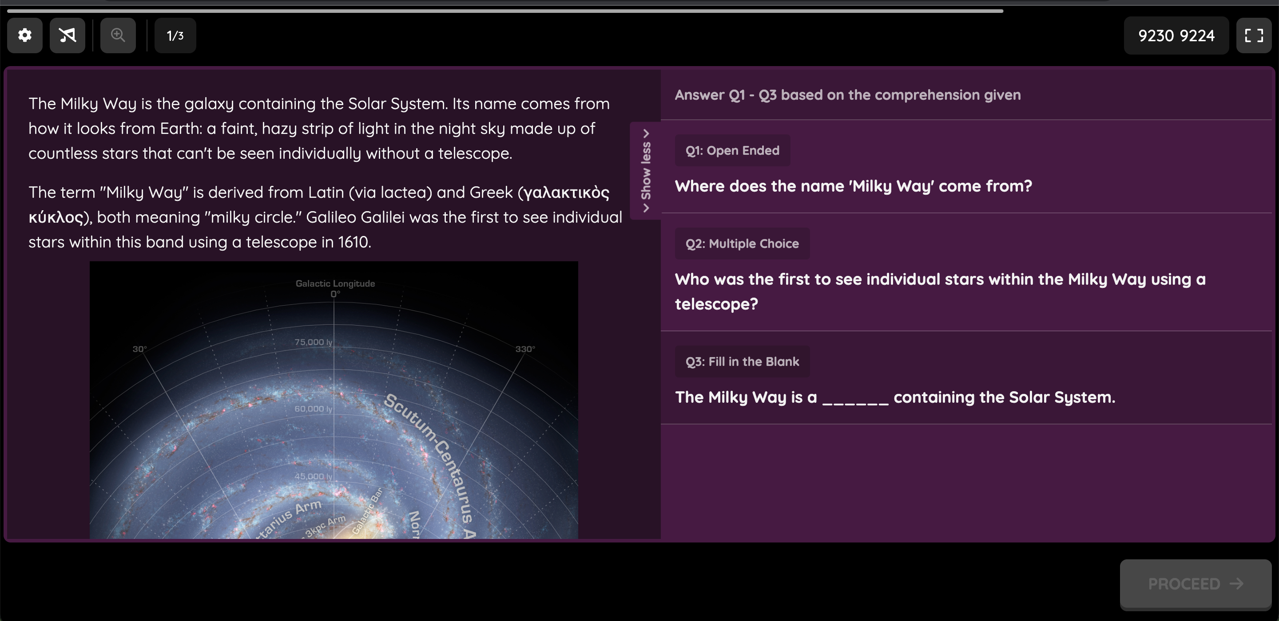
Task: Click the Q3: Fill in the Blank label
Action: [742, 362]
